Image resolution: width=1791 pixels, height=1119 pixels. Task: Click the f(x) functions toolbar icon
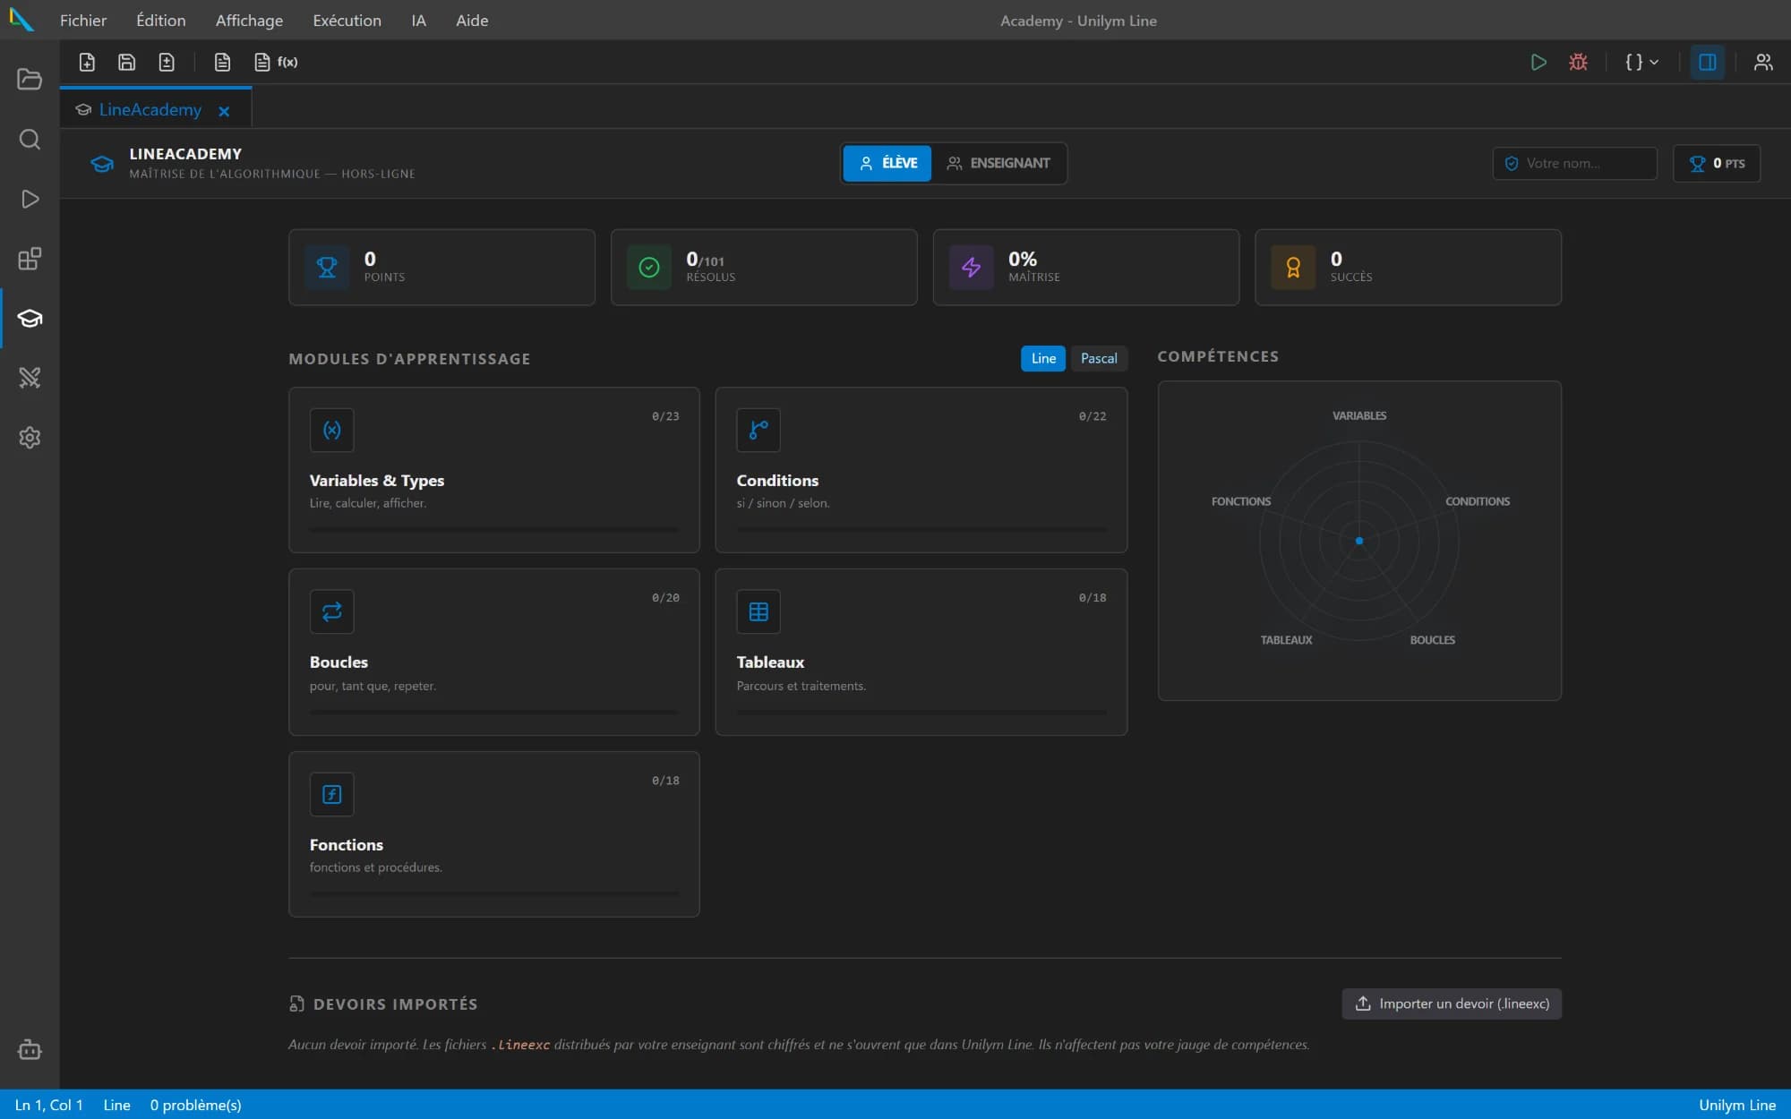point(276,62)
